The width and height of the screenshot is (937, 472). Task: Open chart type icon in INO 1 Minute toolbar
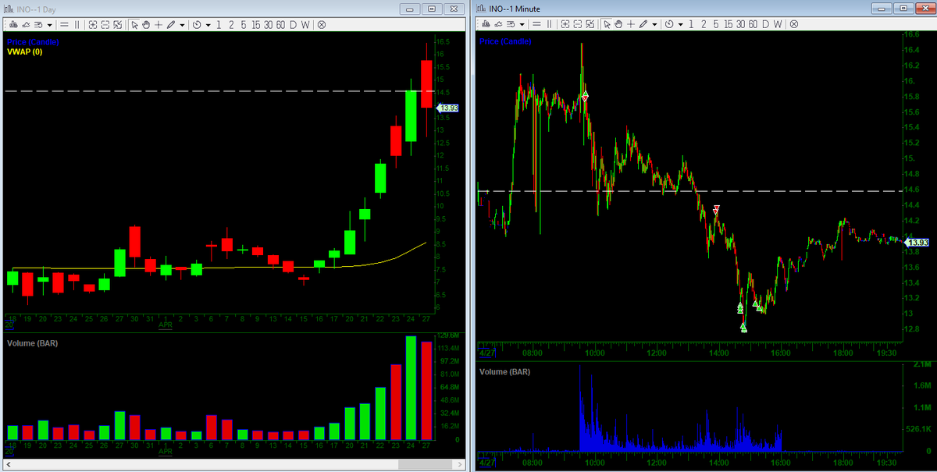coord(486,24)
